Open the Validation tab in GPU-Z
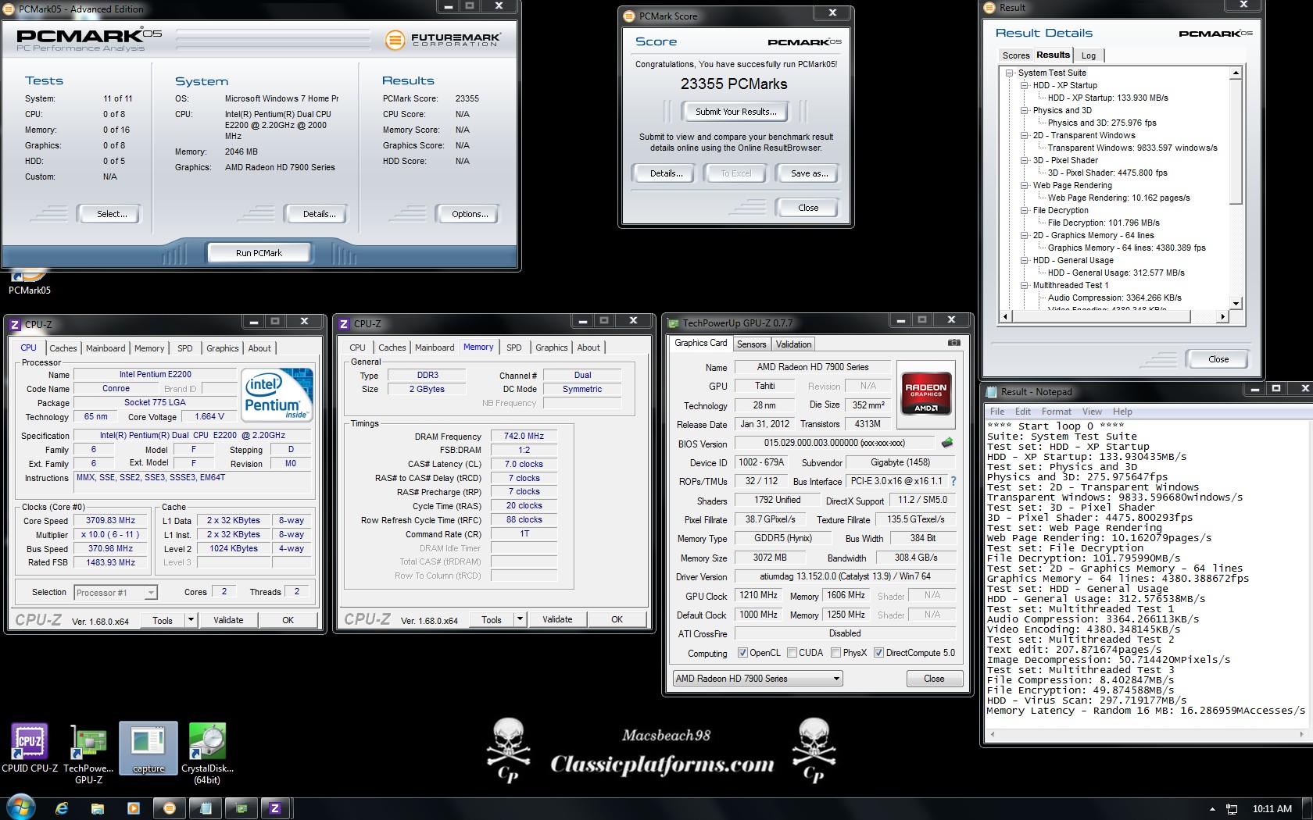This screenshot has height=820, width=1313. point(793,344)
